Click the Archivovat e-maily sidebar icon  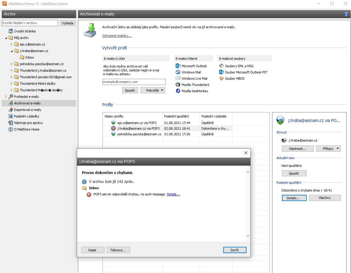(x=10, y=103)
